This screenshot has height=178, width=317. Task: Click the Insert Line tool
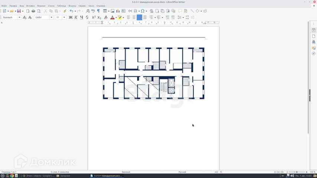point(192,11)
